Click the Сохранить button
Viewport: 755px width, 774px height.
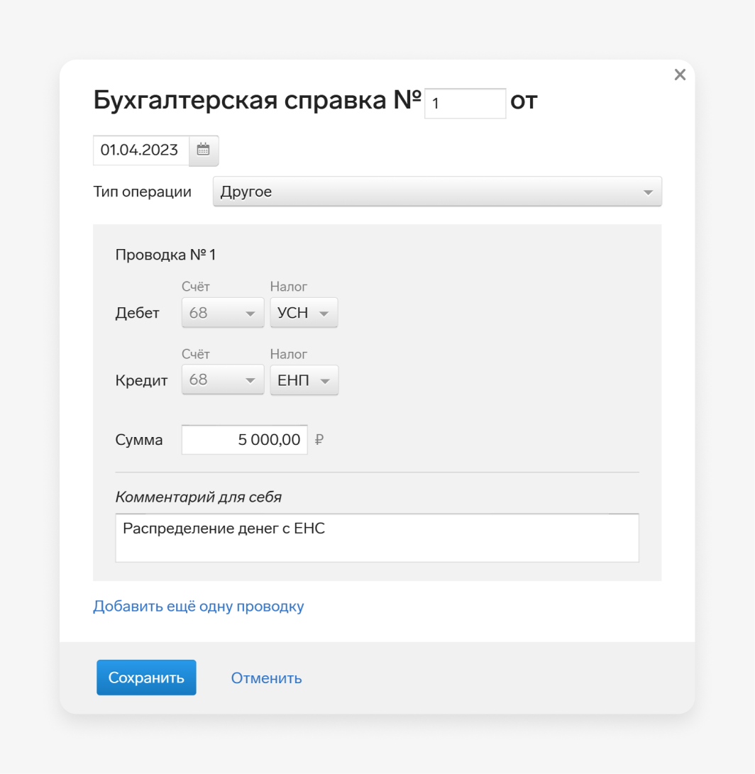[146, 678]
